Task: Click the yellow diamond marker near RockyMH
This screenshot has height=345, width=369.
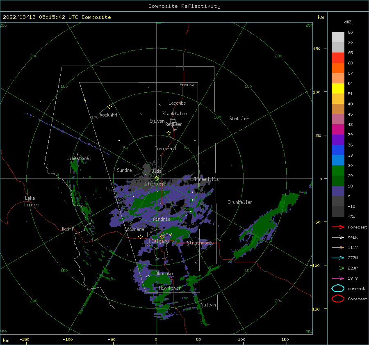Action: 109,107
